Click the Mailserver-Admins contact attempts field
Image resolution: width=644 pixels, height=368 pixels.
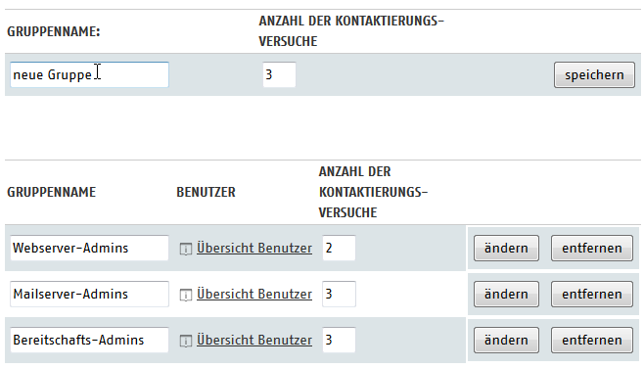(x=339, y=294)
